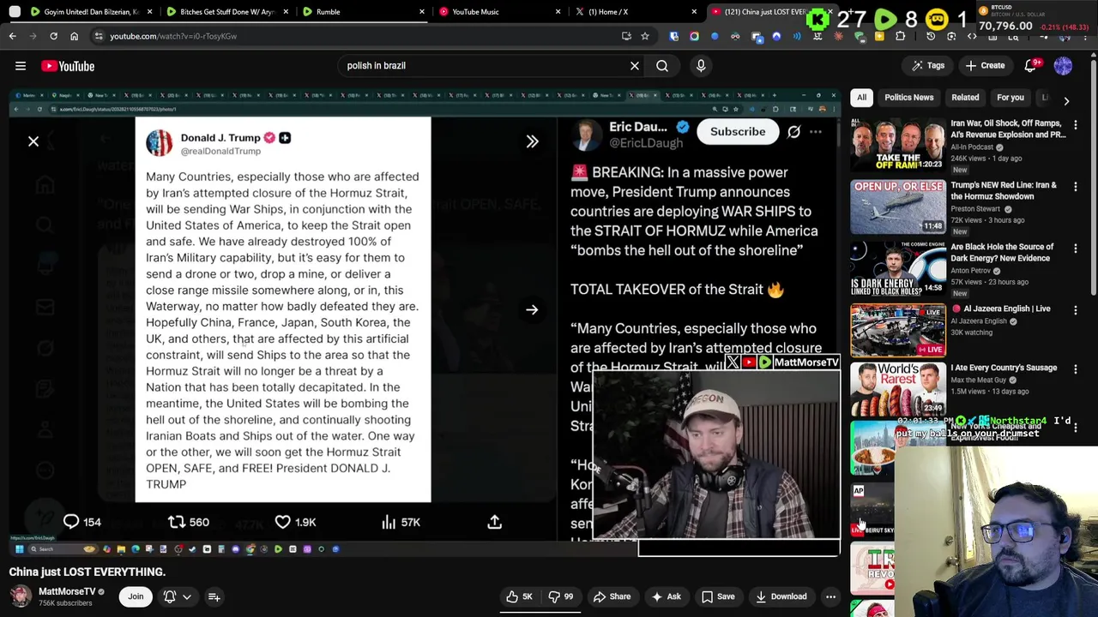
Task: Toggle notification bell for MattMorseTV
Action: pyautogui.click(x=177, y=596)
